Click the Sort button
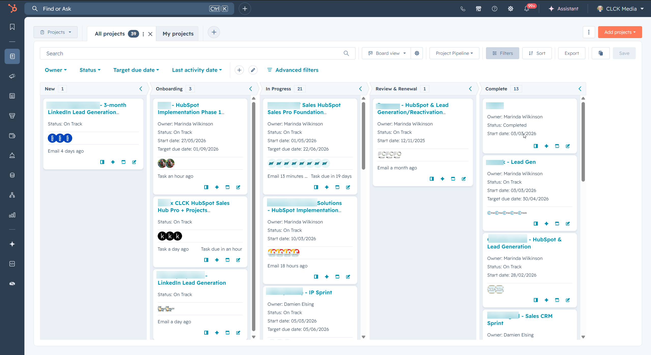Screen dimensions: 651x355 coord(537,53)
